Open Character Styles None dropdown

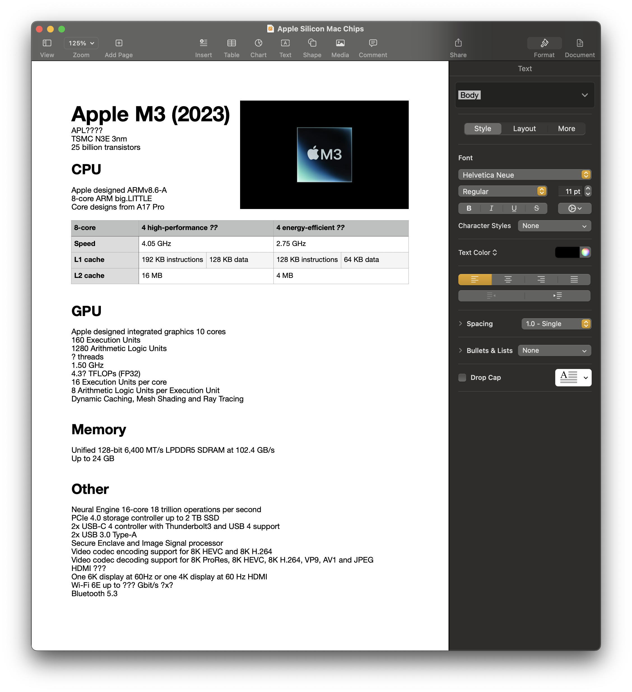tap(554, 226)
